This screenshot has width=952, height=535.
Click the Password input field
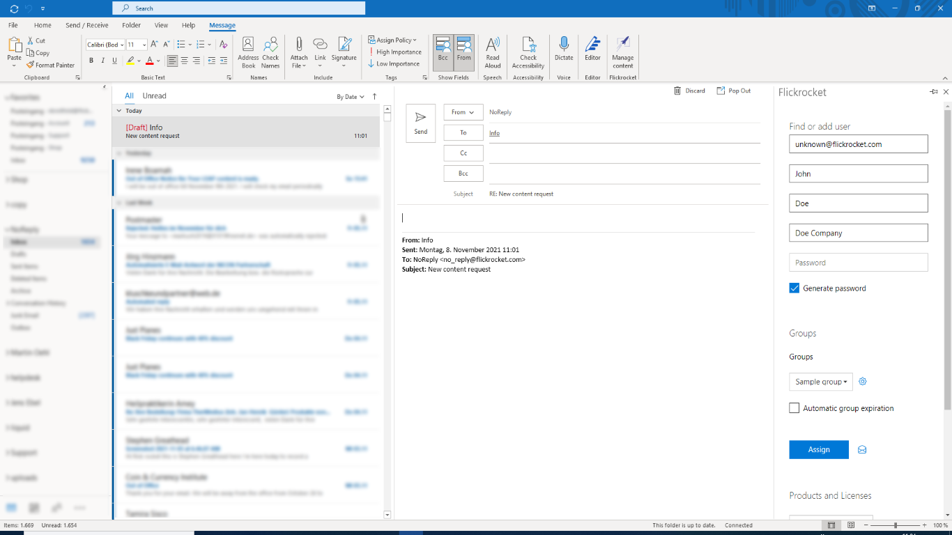click(858, 263)
